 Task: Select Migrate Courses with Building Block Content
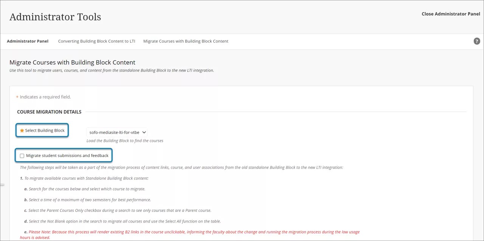pos(186,41)
